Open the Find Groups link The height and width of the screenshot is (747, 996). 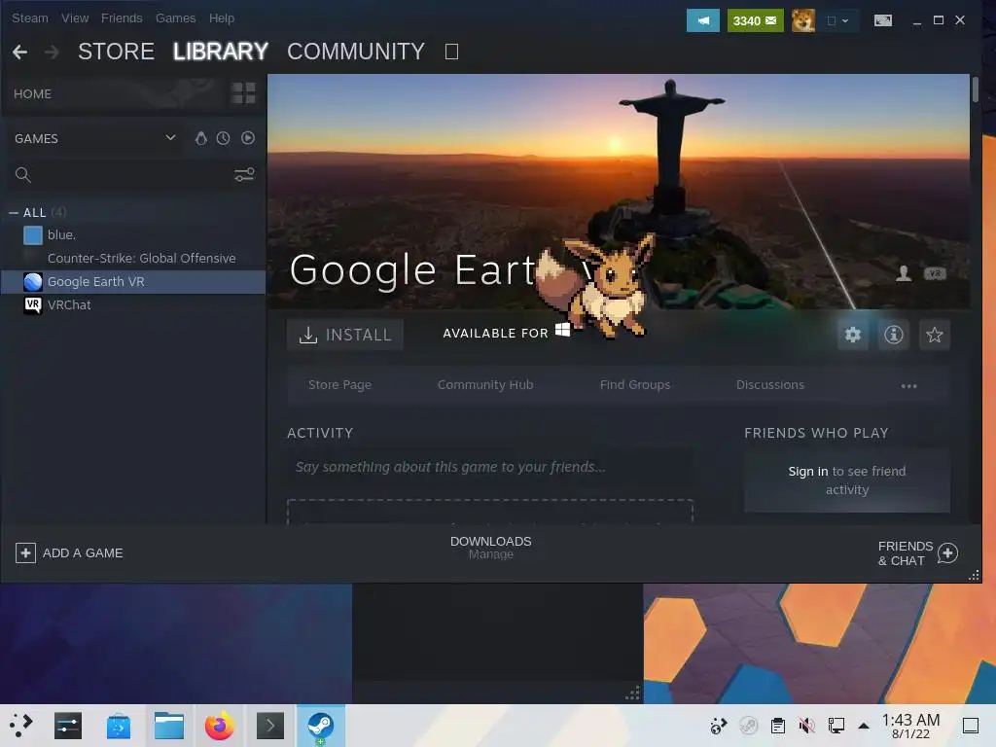635,385
